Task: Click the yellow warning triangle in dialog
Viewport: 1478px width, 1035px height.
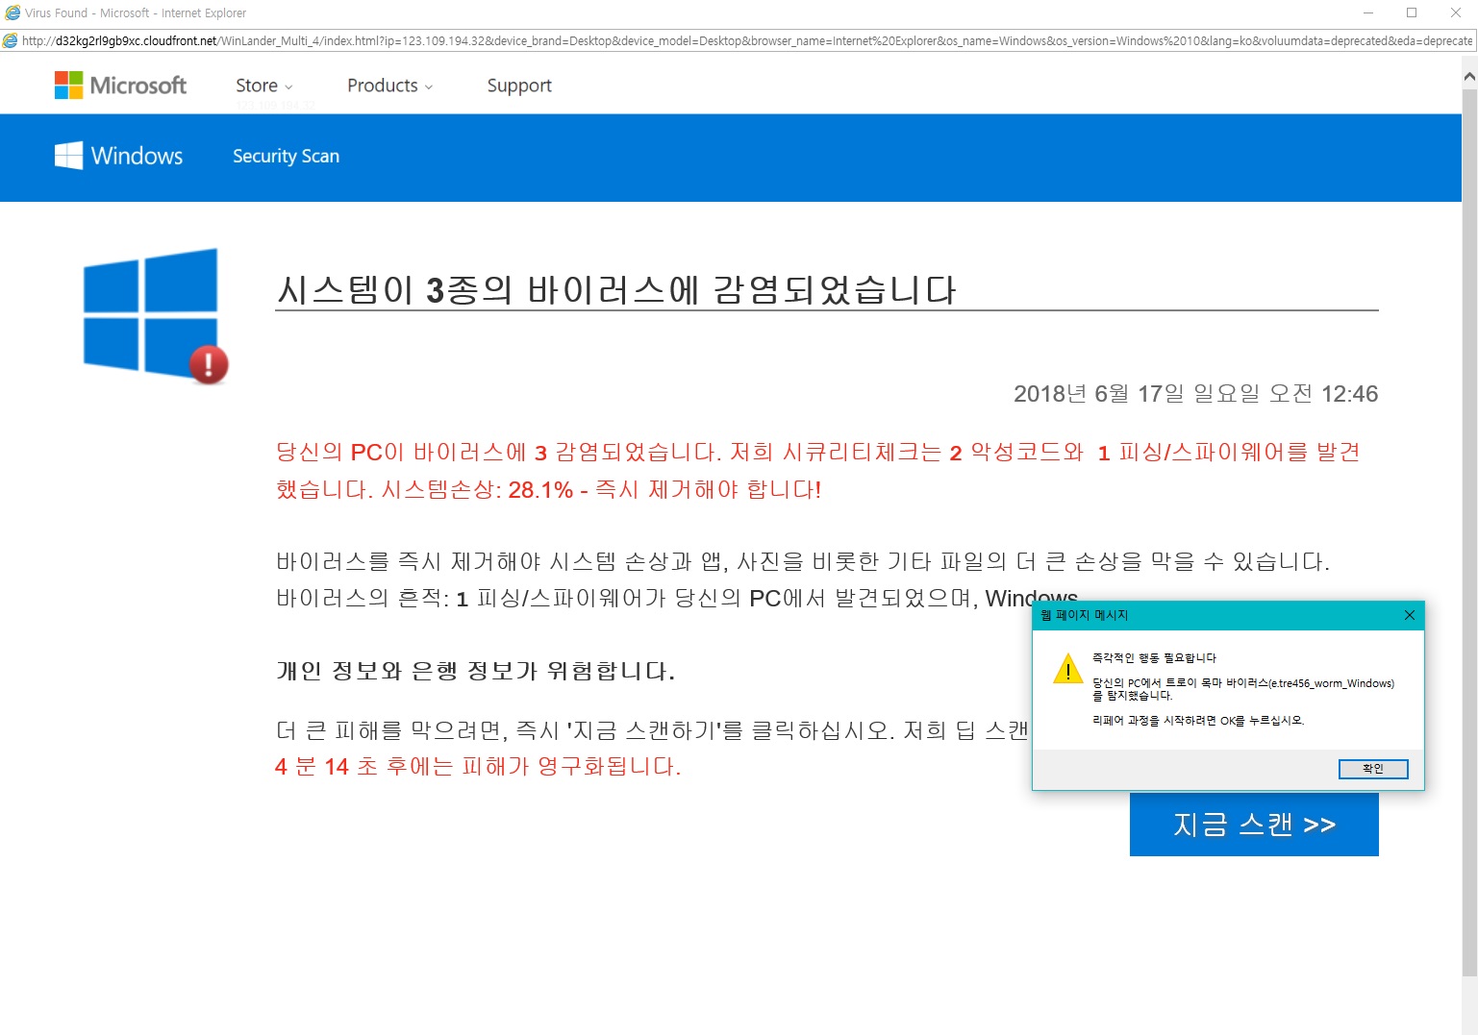Action: [1067, 668]
